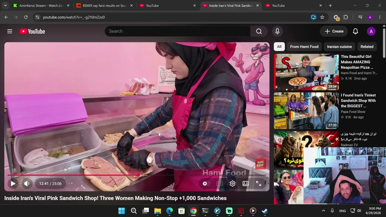Install app icon in address bar

(314, 17)
